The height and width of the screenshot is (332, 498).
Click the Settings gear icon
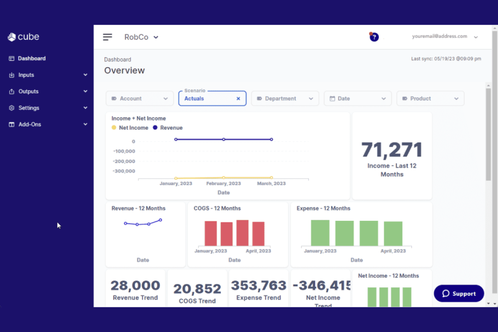click(x=12, y=107)
